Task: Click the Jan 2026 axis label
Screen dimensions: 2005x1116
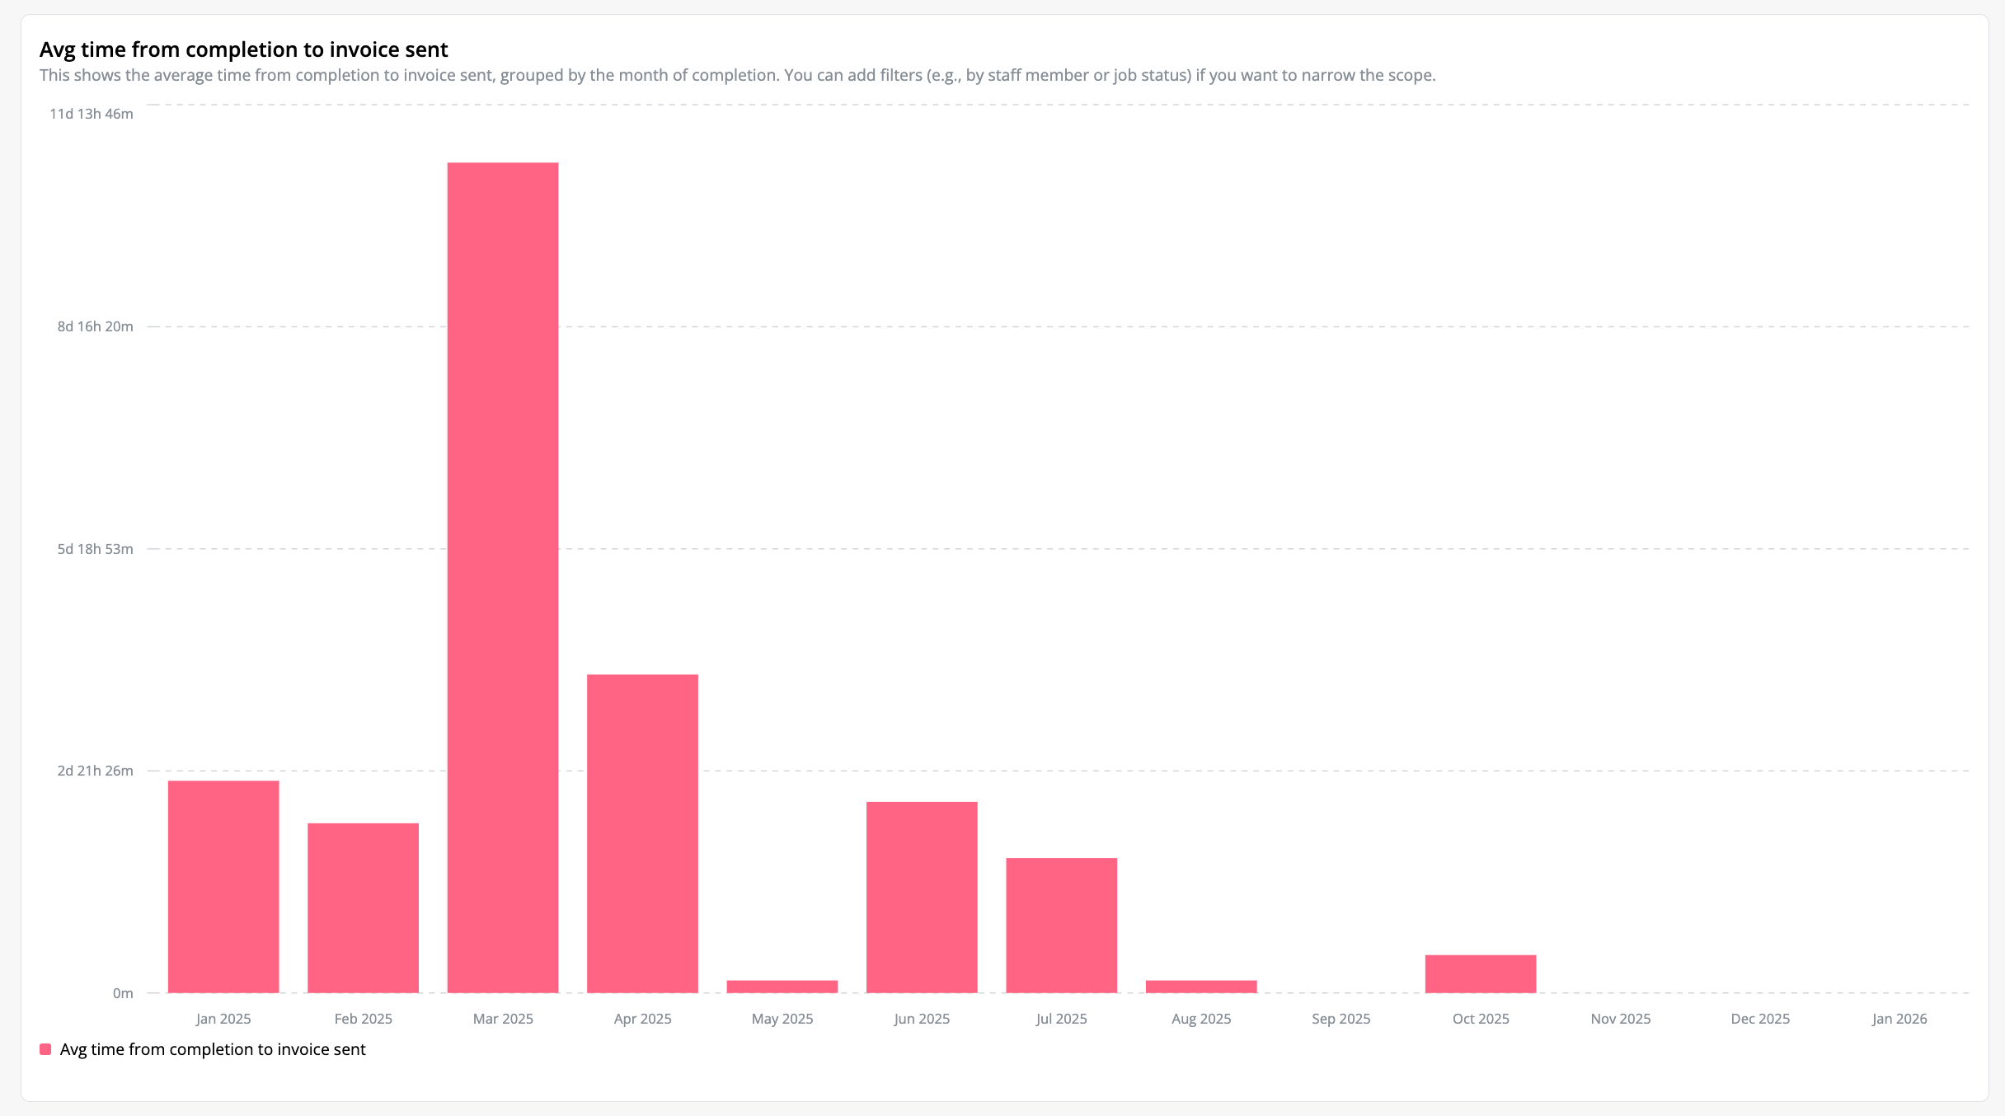Action: (1899, 1019)
